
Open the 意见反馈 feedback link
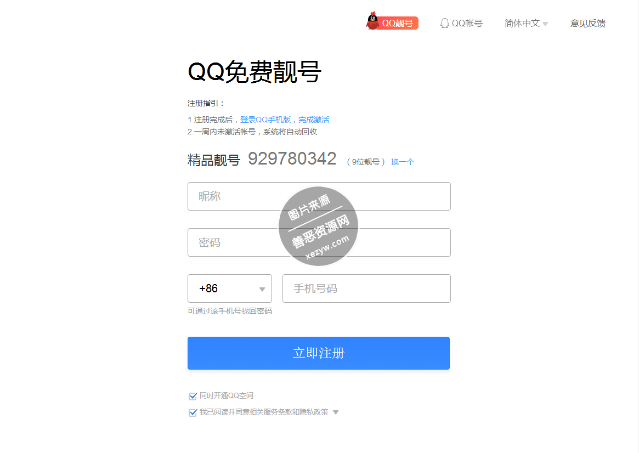[587, 23]
